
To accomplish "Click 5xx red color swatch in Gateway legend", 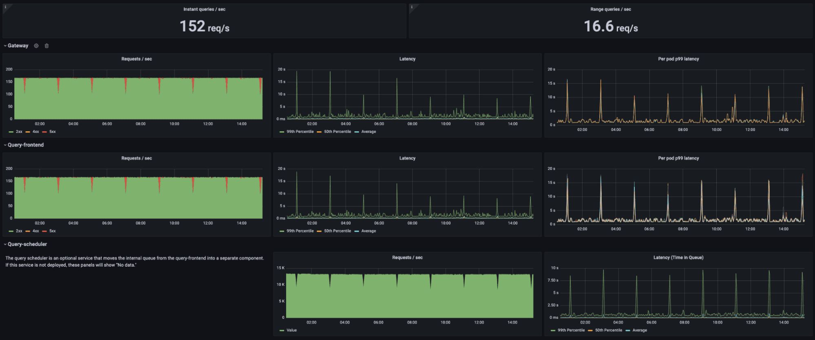I will [44, 132].
